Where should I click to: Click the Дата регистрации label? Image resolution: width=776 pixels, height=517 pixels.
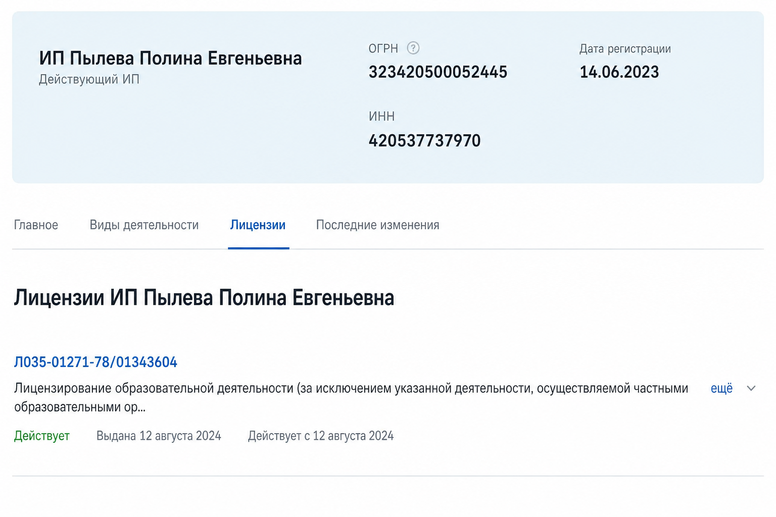[x=625, y=49]
